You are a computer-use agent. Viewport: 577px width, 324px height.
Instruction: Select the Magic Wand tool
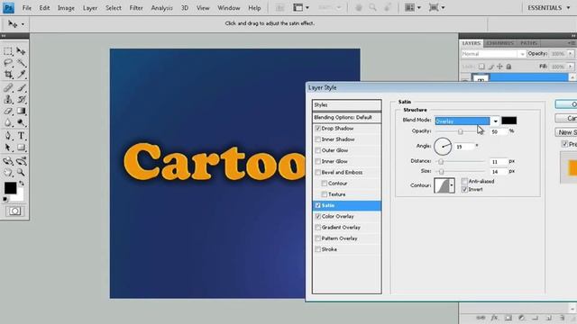[x=21, y=63]
